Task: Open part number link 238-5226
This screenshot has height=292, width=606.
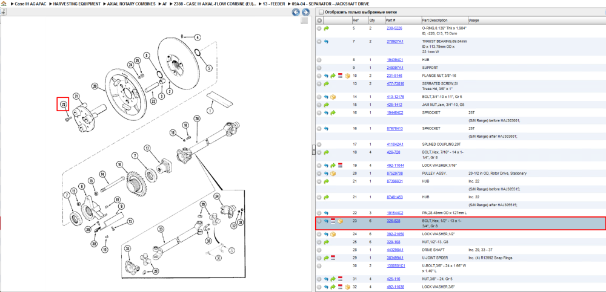Action: coord(395,28)
